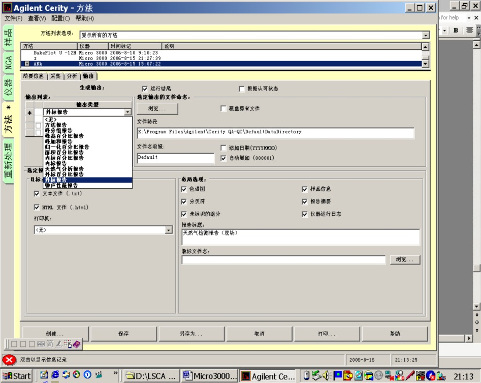Click the speaker volume tray icon

point(326,375)
